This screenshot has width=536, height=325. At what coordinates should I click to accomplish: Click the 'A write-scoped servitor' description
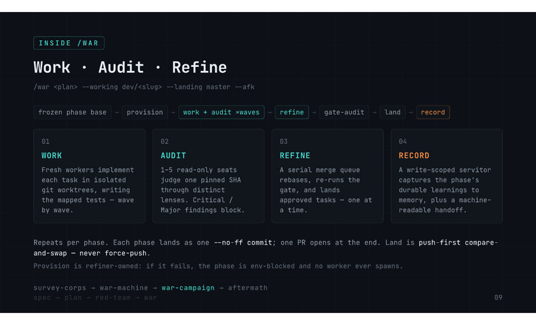click(x=445, y=190)
